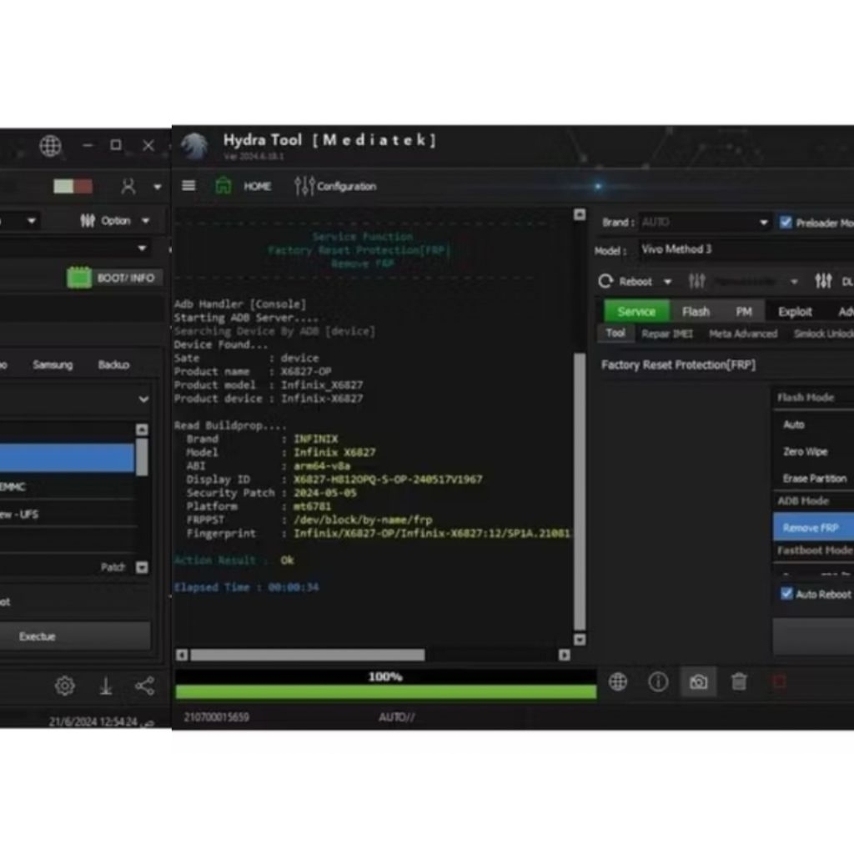Click the Hydra Tool dragon logo
854x854 pixels.
(194, 146)
